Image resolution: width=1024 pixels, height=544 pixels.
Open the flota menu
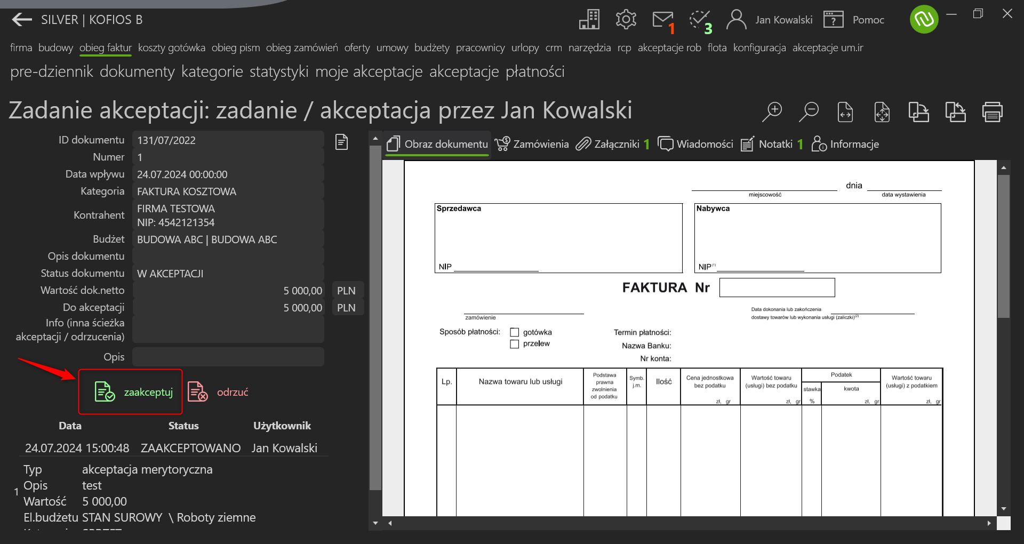(x=717, y=47)
